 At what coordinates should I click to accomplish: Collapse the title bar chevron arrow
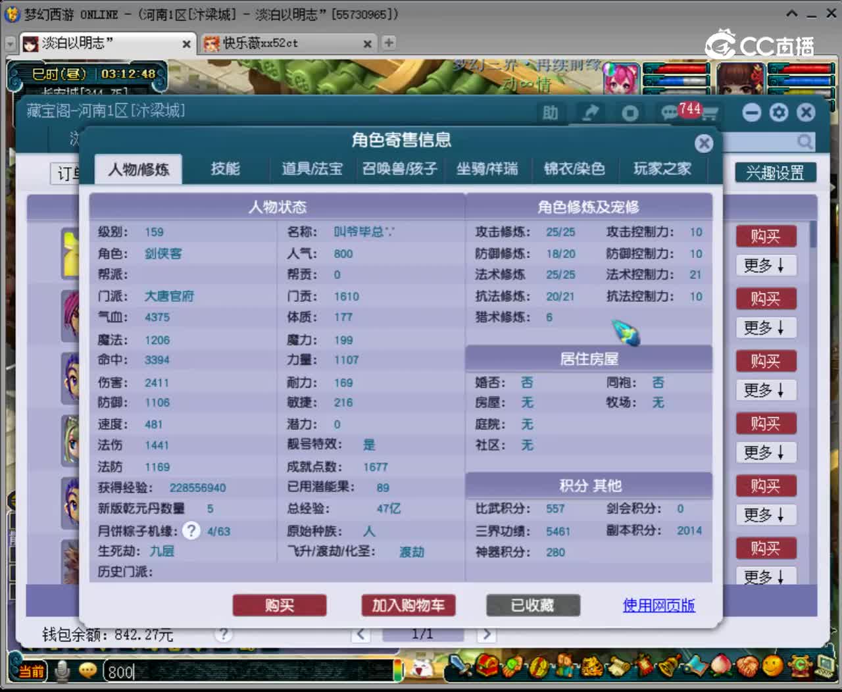click(792, 14)
